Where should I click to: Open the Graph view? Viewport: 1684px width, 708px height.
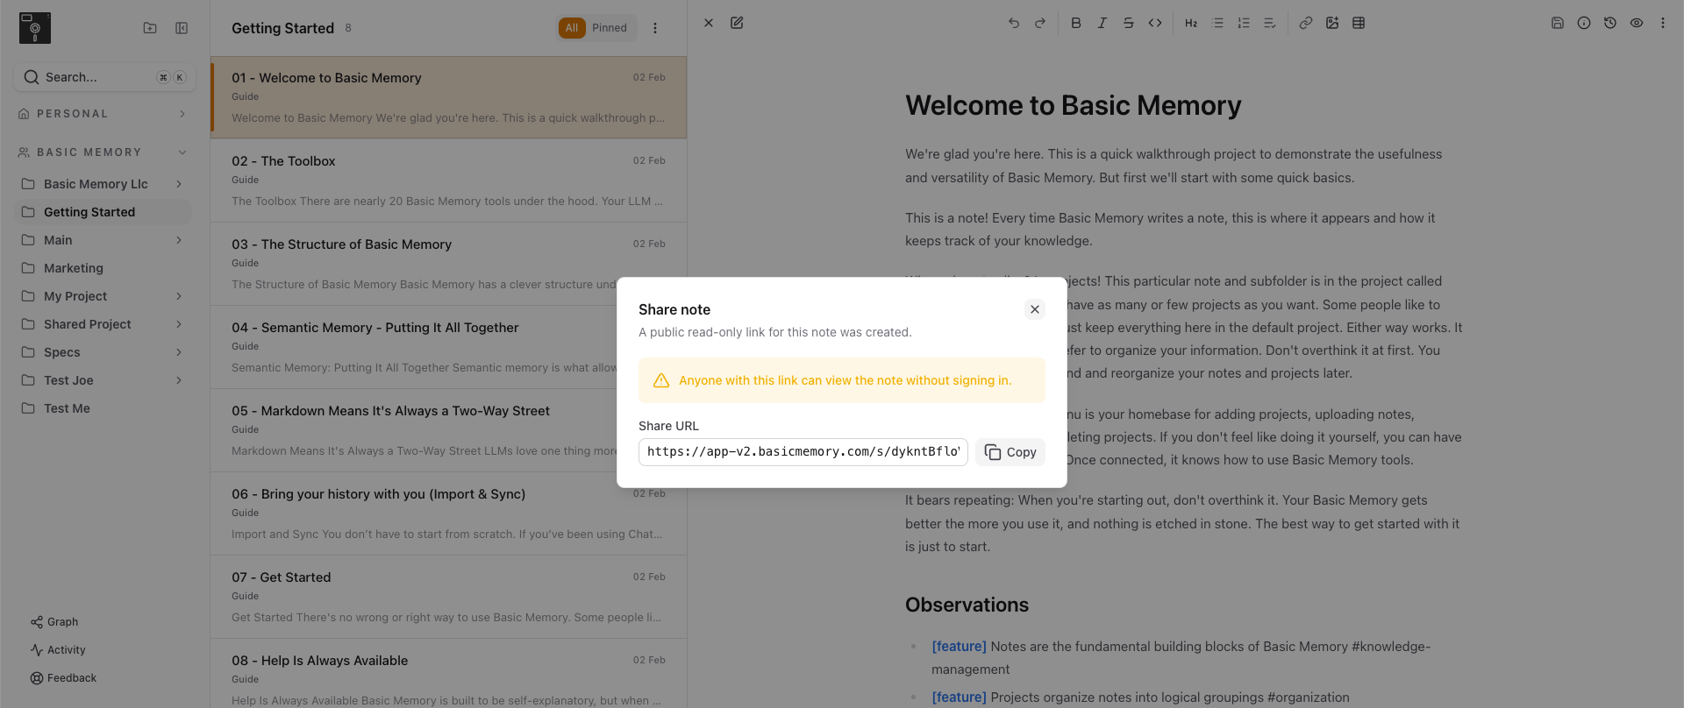click(x=54, y=622)
